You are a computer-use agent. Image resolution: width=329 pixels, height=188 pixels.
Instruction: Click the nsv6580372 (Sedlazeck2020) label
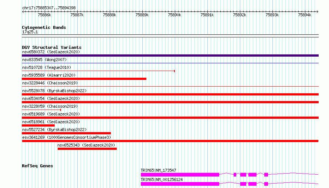coord(51,52)
